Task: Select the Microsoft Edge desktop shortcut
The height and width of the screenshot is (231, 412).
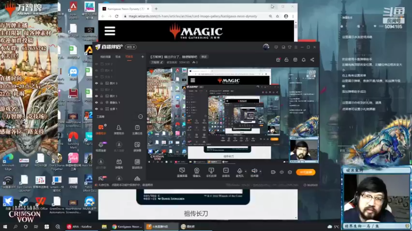Action: click(8, 162)
